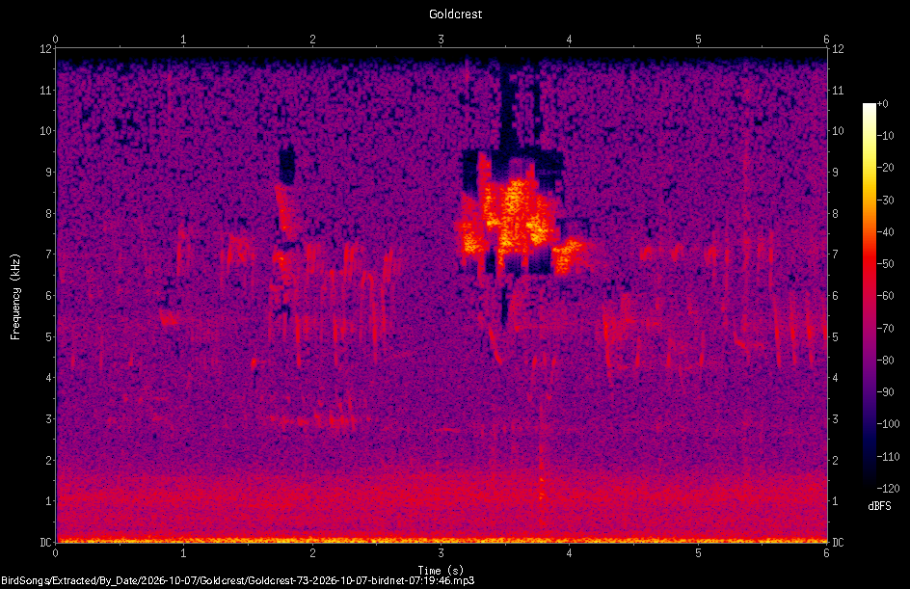
Task: Click the Frequency (kHz) axis label
Action: point(15,297)
